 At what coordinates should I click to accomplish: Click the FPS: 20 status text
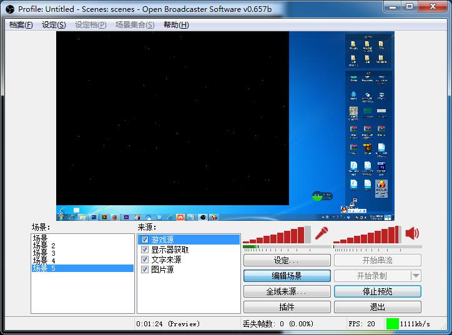(361, 324)
